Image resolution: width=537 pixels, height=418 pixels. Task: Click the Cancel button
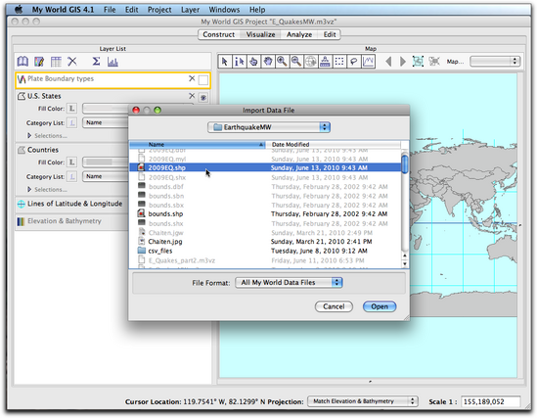coord(334,306)
